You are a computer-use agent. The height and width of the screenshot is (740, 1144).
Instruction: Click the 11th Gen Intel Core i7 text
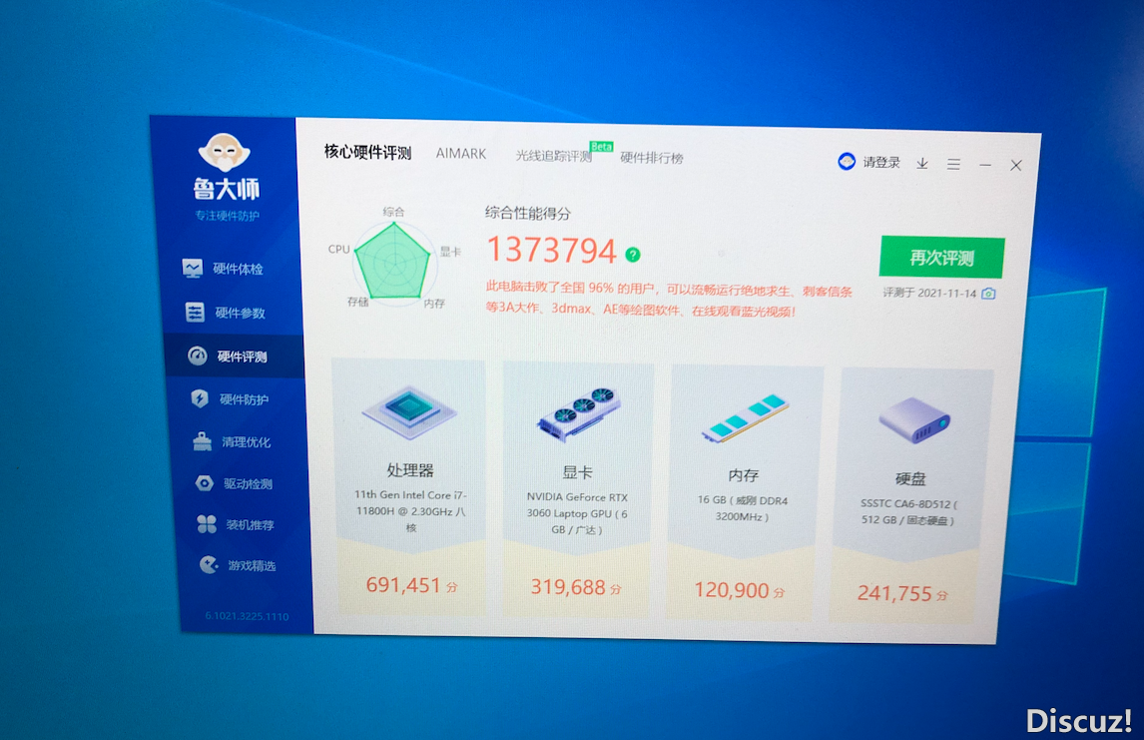(410, 511)
